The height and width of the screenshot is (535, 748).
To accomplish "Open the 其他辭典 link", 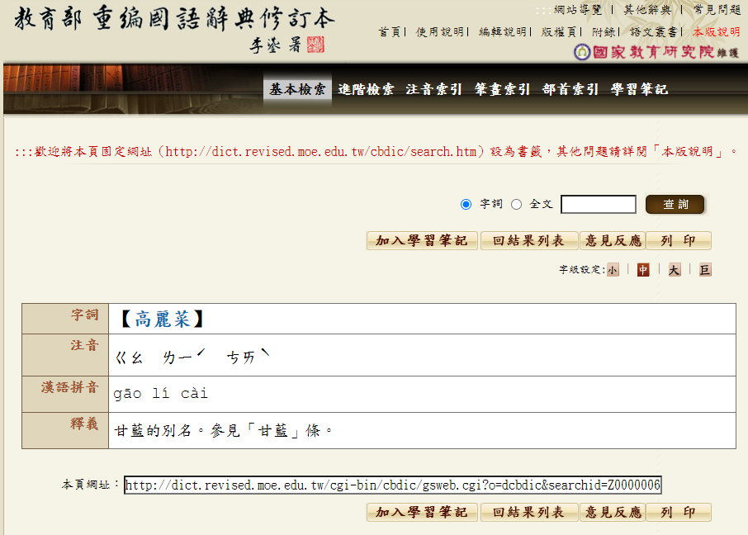I will 647,10.
